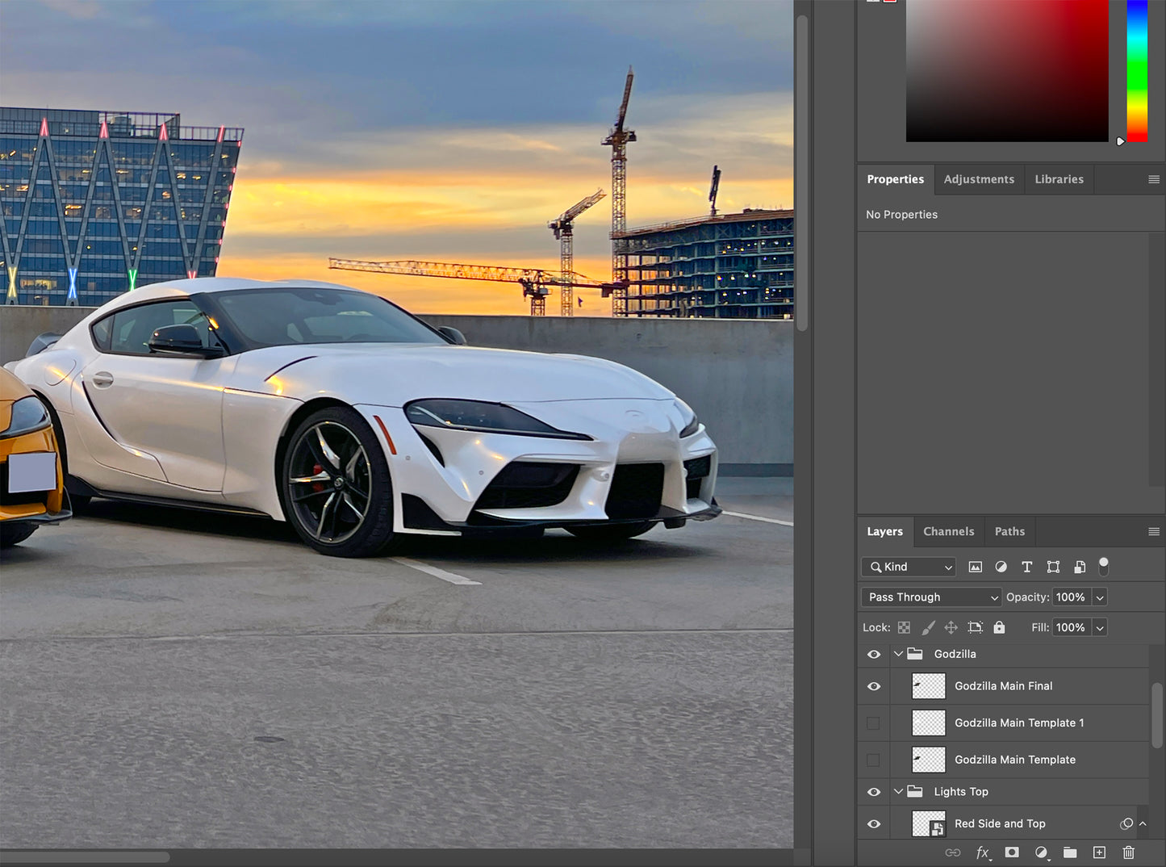Click the rainbow hue slider strip
The image size is (1166, 867).
[x=1137, y=71]
